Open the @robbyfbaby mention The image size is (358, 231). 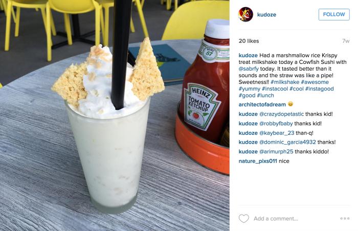point(276,124)
